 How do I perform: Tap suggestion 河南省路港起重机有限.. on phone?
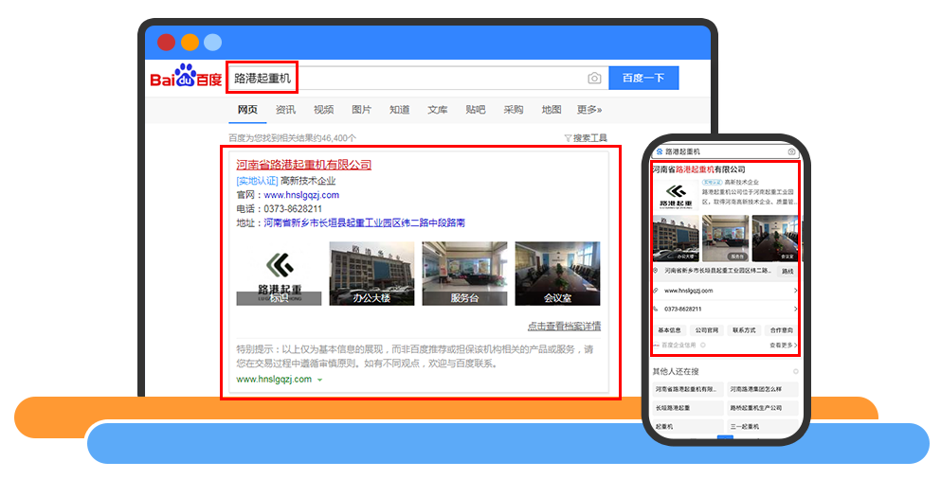click(x=688, y=390)
